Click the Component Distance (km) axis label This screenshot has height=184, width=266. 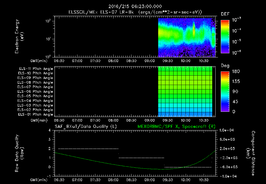coord(251,153)
